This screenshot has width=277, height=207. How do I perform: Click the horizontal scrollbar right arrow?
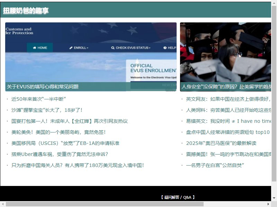[x=268, y=204]
